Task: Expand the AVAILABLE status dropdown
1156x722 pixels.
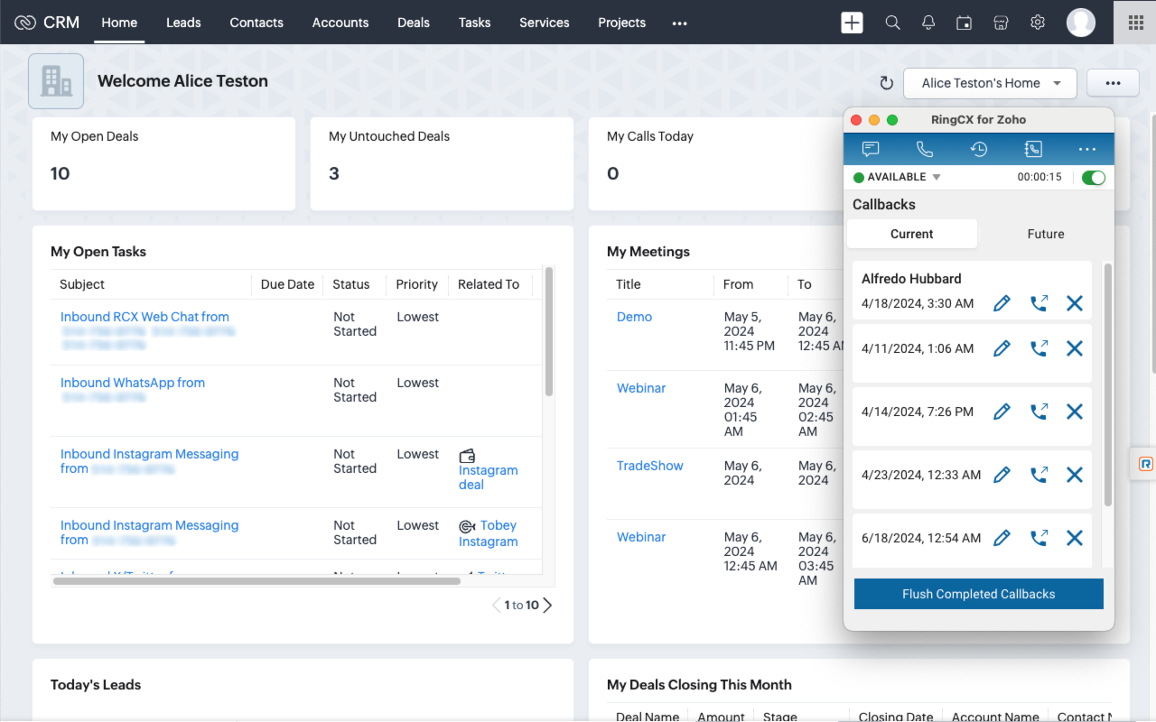Action: tap(937, 178)
